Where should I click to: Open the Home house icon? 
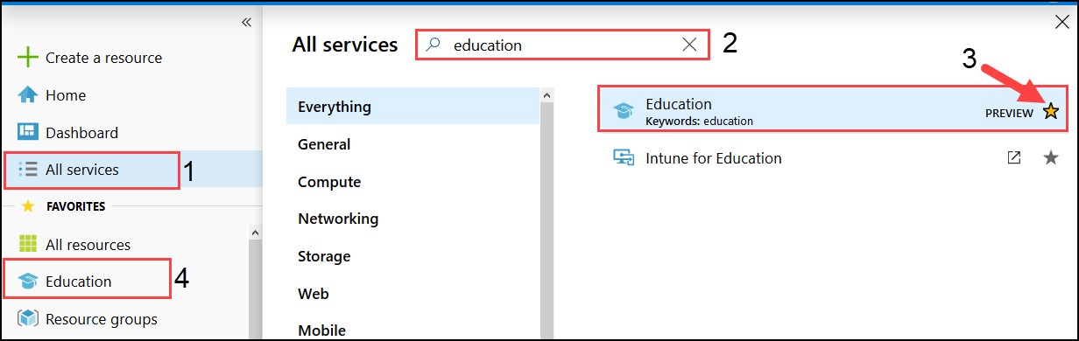click(28, 95)
